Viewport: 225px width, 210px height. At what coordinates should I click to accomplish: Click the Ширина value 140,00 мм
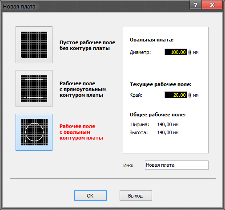pos(168,124)
